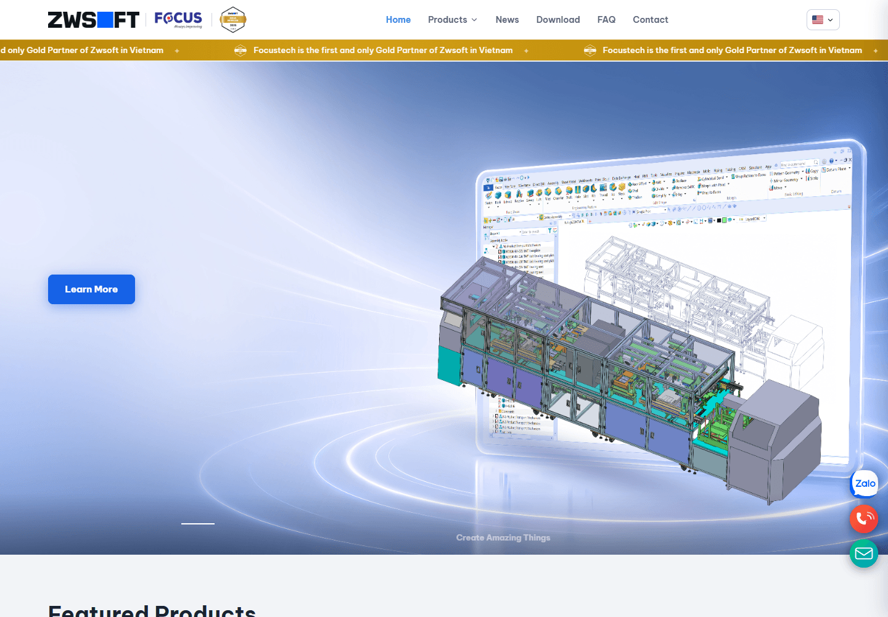Navigate to the FAQ page

pyautogui.click(x=607, y=20)
